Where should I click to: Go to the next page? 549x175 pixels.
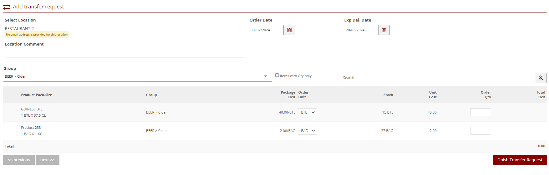coord(48,160)
